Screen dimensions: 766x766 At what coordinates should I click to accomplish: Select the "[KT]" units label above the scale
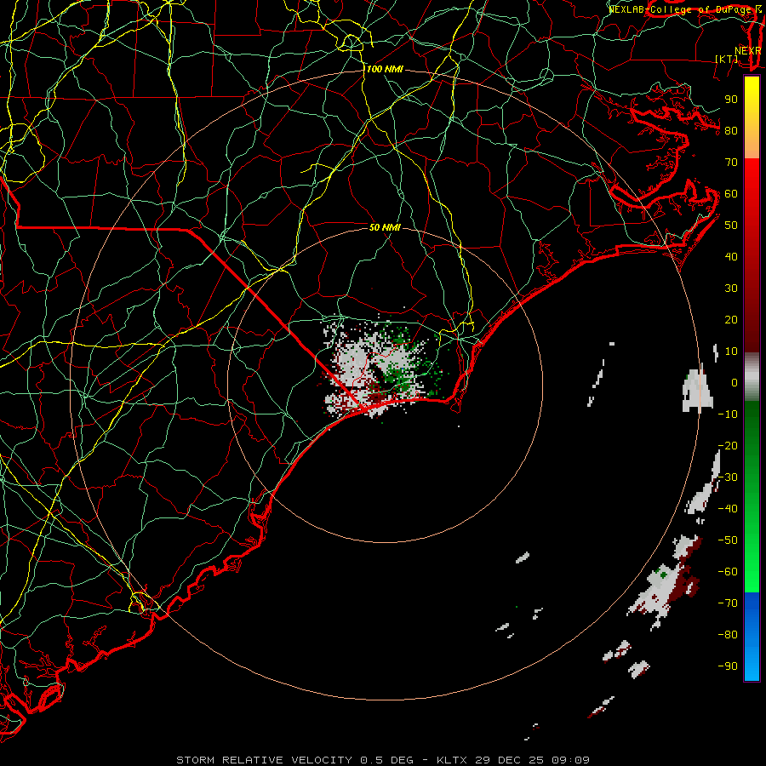pyautogui.click(x=727, y=59)
